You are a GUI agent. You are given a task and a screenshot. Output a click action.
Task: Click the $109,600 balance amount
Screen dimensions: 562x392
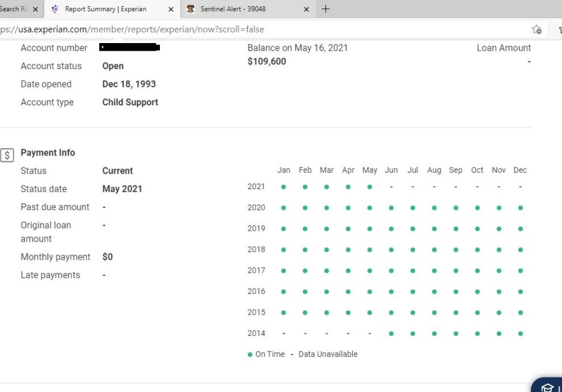(x=267, y=61)
